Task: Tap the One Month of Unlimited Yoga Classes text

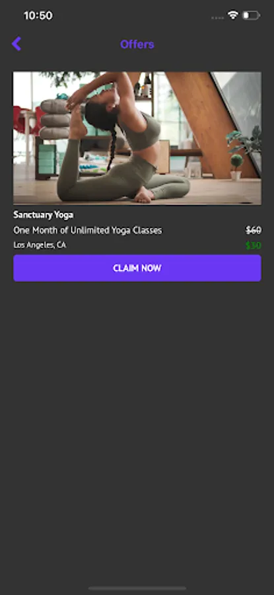Action: (88, 230)
